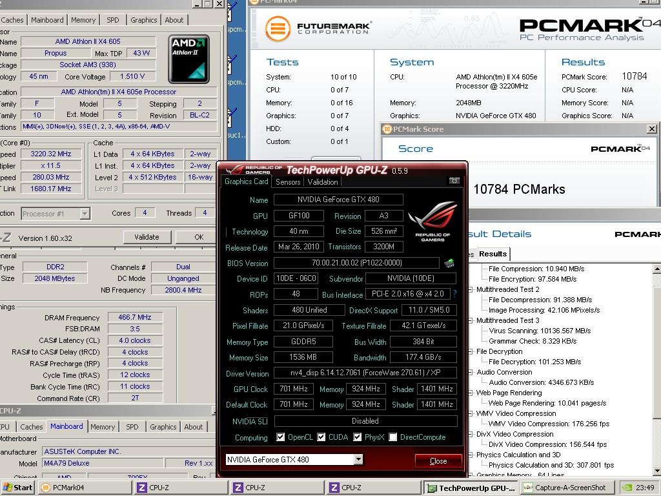The image size is (661, 496).
Task: Click the Result Details scrollbar down arrow
Action: click(x=656, y=471)
